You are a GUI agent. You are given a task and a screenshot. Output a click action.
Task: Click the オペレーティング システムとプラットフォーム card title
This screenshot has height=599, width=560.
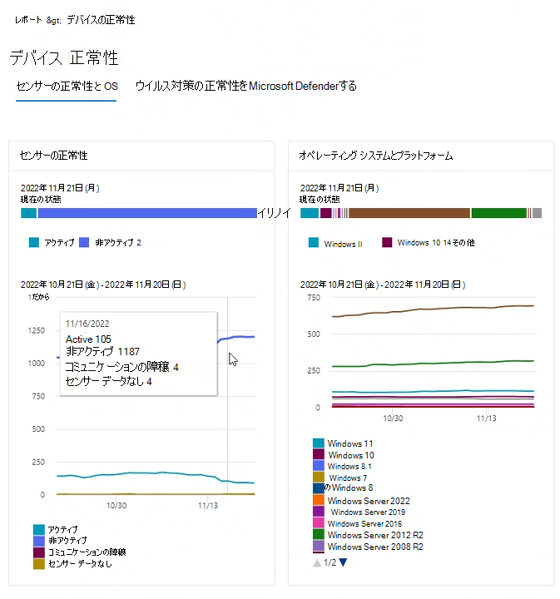[x=376, y=156]
